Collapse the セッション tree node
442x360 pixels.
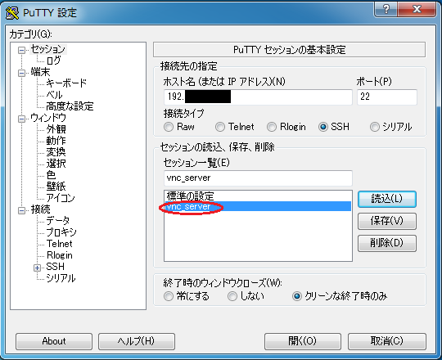[x=21, y=50]
